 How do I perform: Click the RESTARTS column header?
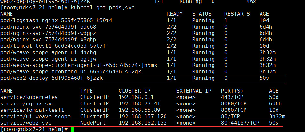pyautogui.click(x=237, y=14)
